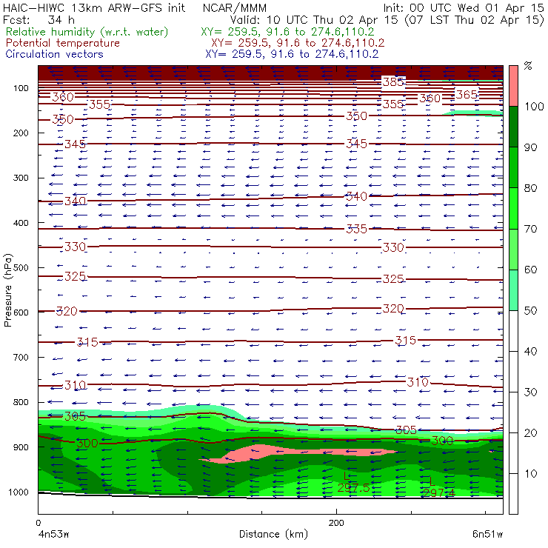The height and width of the screenshot is (548, 548).
Task: Click '(07 LST Thu 02 Apr 15)' local time text
Action: coord(474,19)
